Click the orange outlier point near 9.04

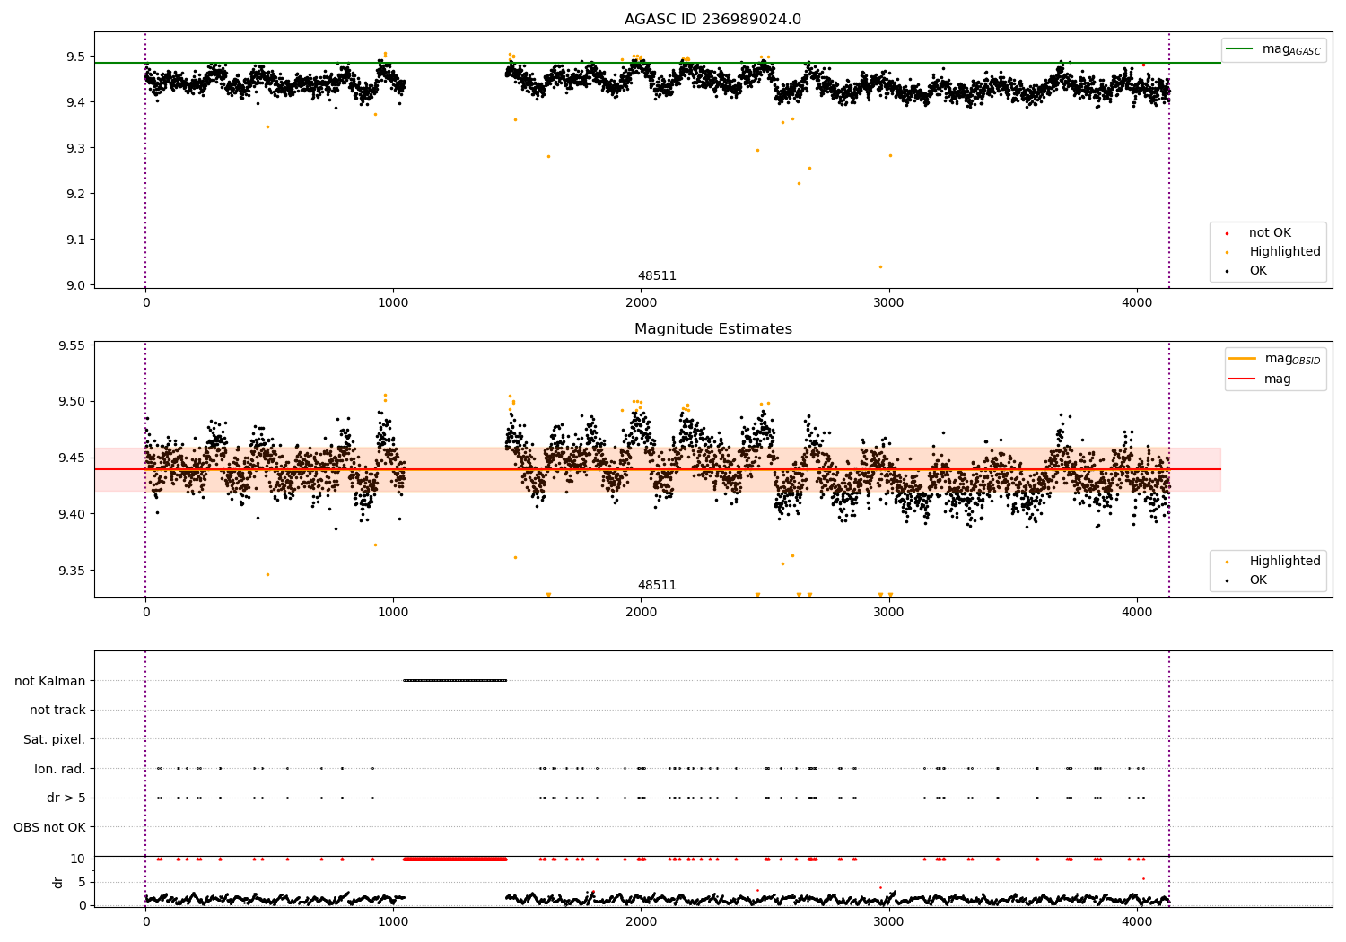click(880, 266)
